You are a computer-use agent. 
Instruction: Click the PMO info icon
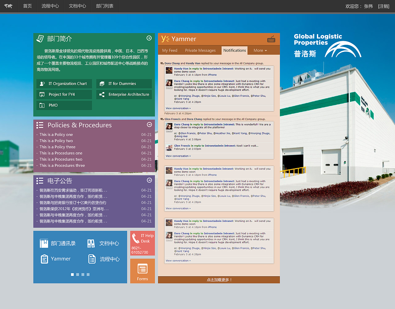pyautogui.click(x=42, y=105)
